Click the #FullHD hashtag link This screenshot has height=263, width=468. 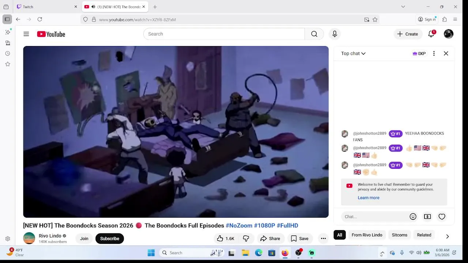(x=287, y=225)
